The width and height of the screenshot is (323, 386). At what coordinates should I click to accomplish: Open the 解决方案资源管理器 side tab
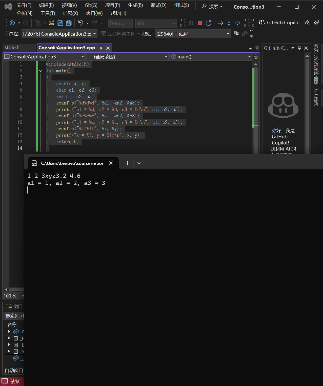316,64
